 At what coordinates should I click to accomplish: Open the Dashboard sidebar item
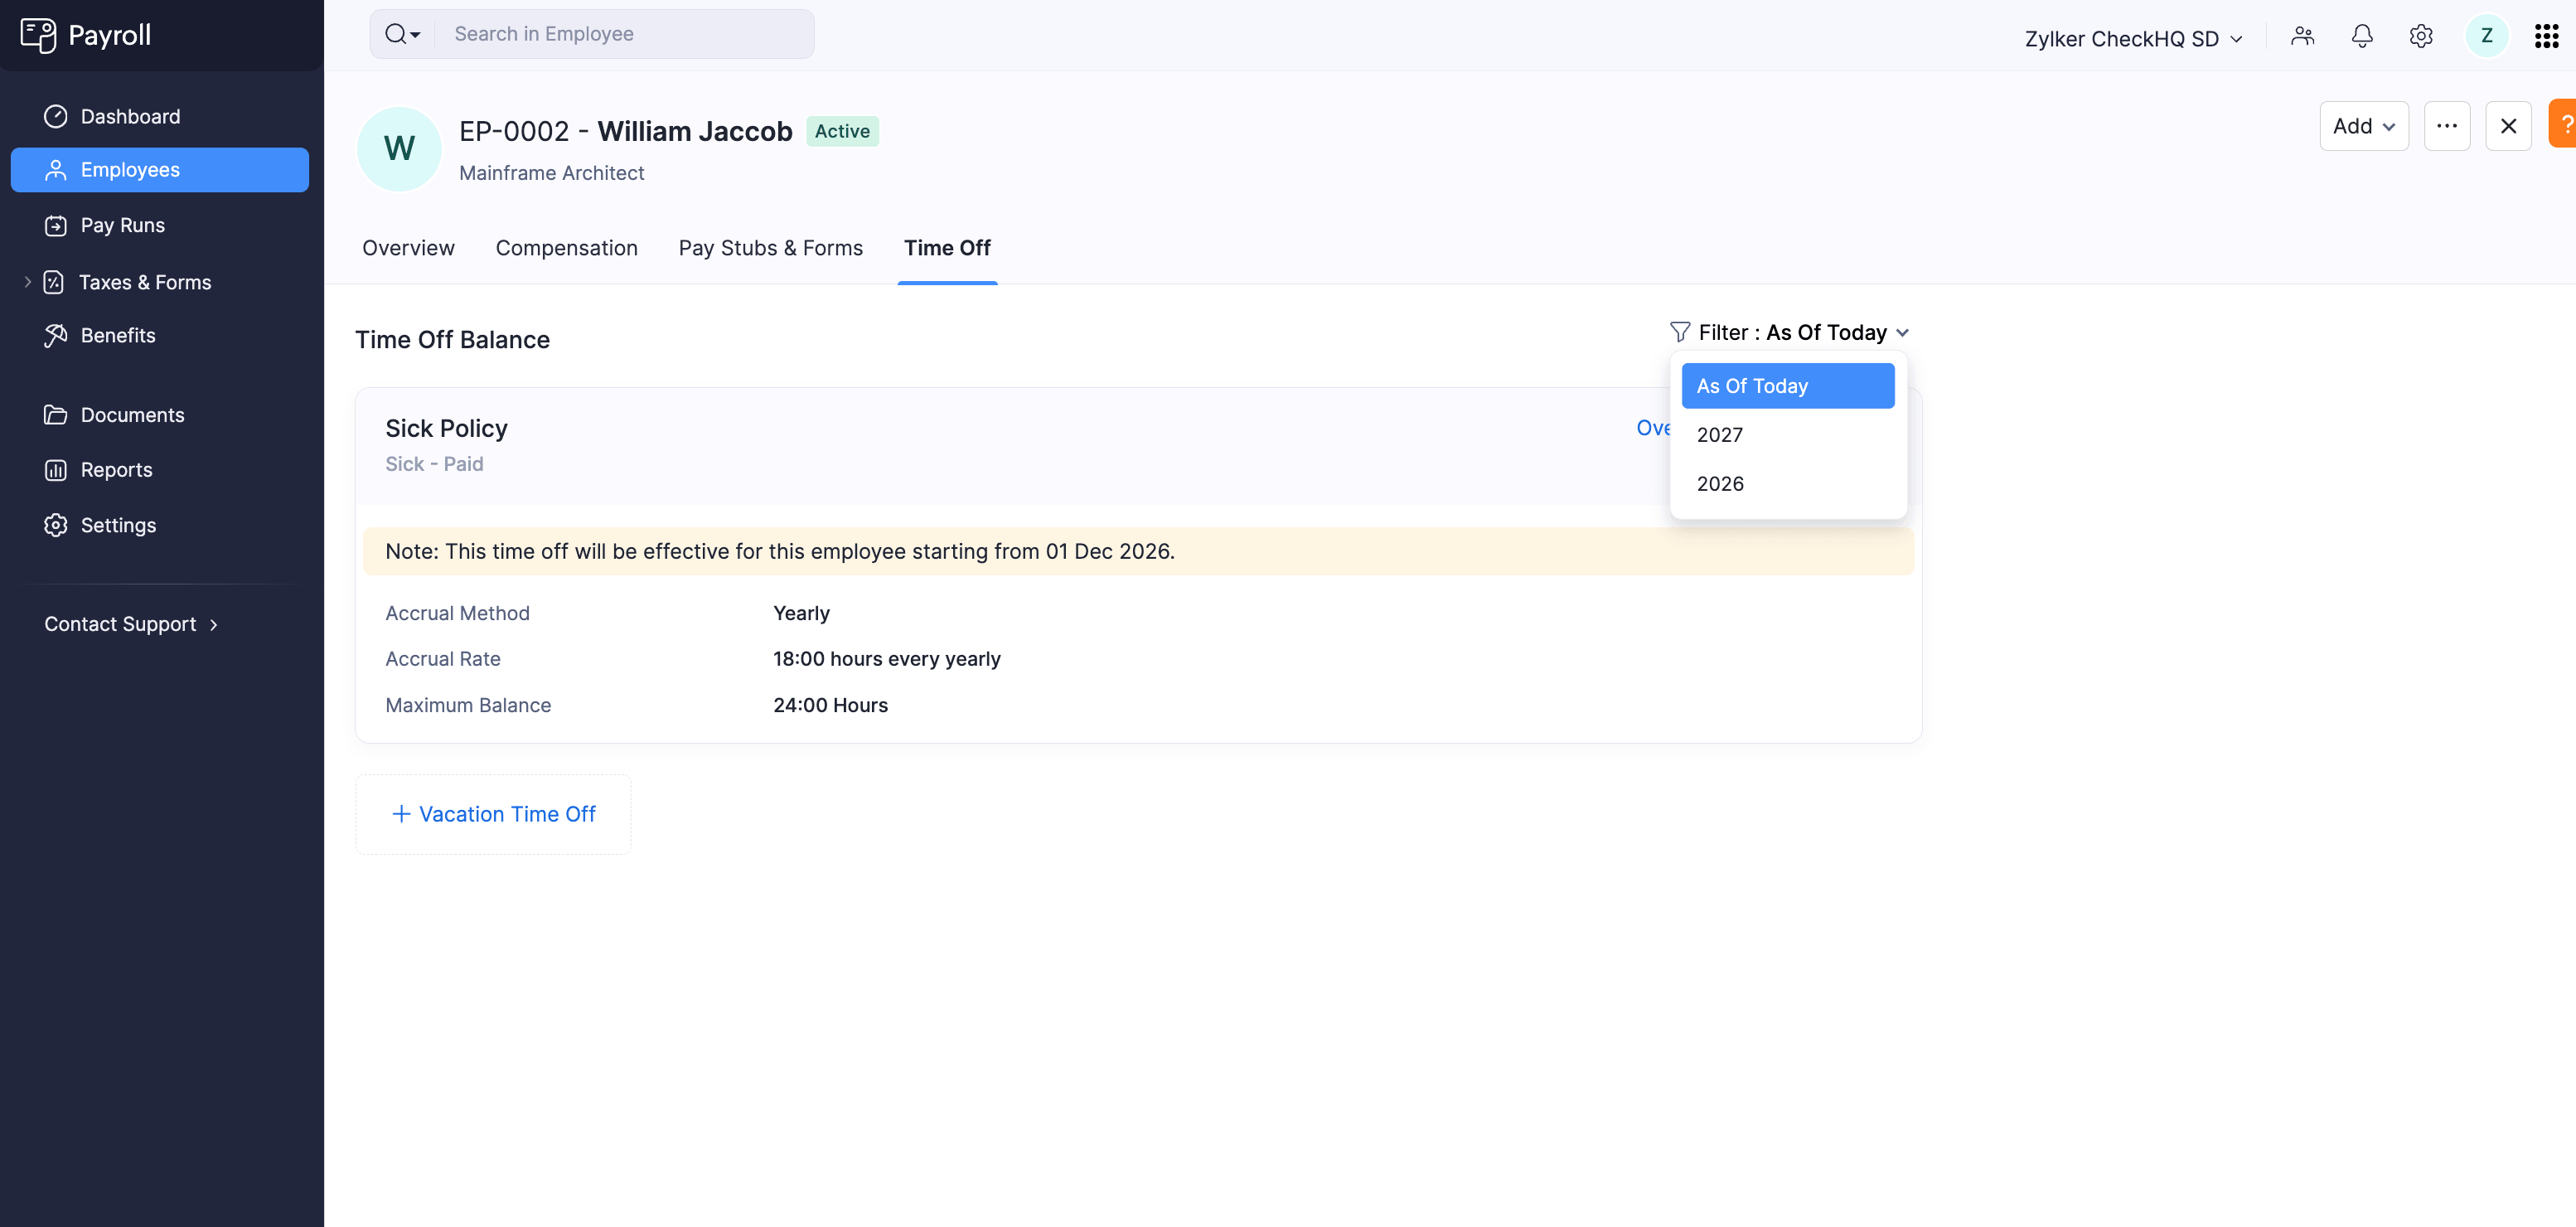[x=160, y=116]
